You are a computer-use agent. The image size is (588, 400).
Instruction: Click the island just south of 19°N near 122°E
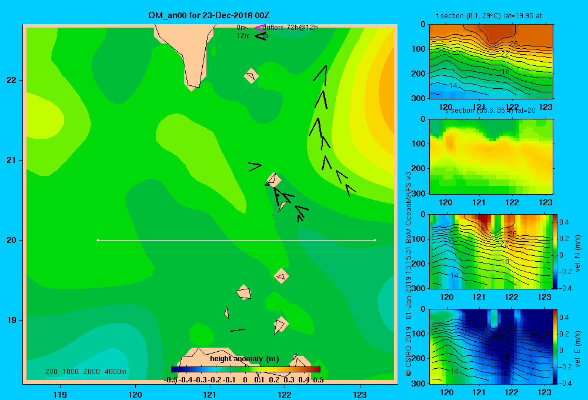(280, 325)
